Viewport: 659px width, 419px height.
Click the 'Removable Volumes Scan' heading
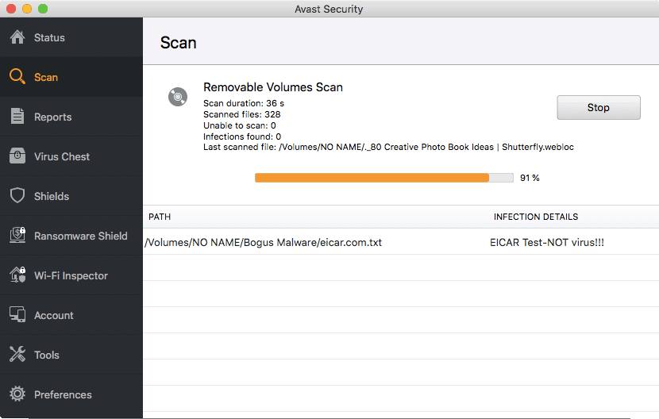click(273, 87)
